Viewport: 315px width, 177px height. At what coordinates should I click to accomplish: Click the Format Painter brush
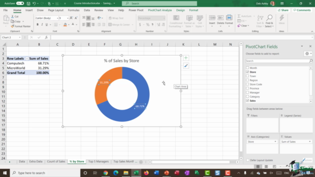click(x=13, y=26)
